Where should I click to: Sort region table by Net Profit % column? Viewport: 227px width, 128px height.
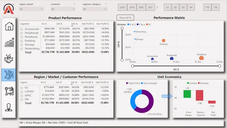pos(102,82)
